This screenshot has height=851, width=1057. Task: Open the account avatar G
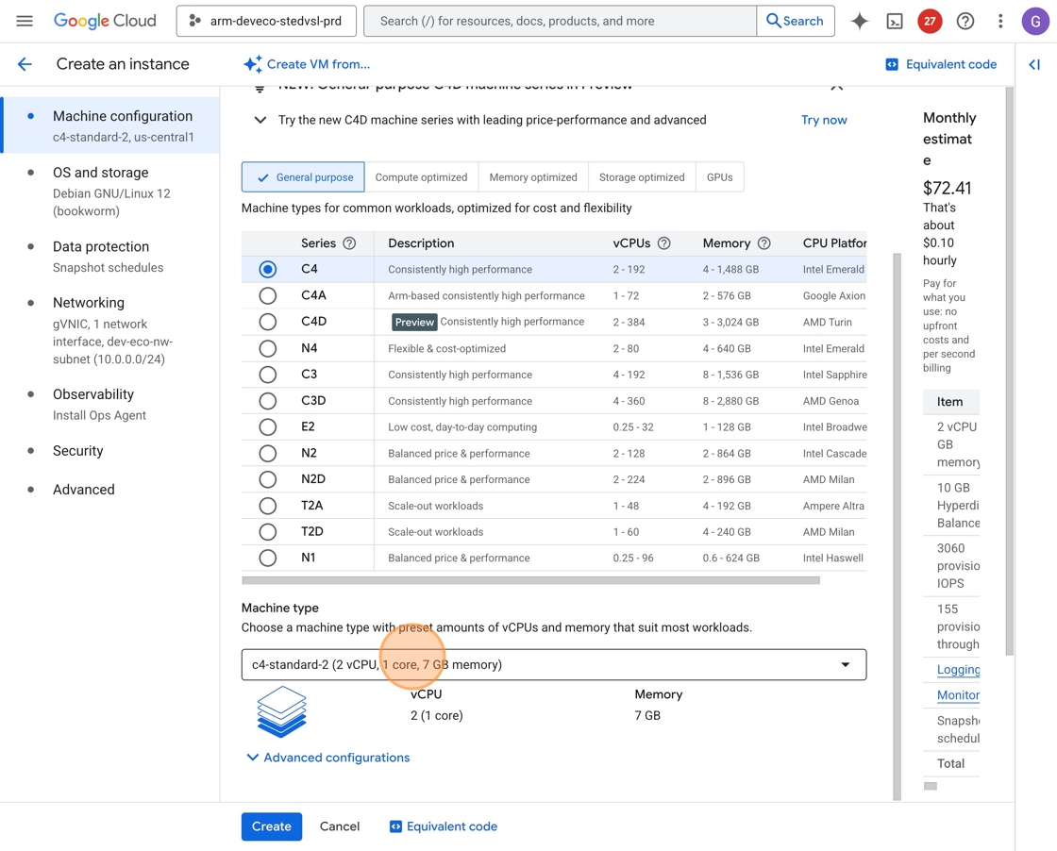point(1034,21)
